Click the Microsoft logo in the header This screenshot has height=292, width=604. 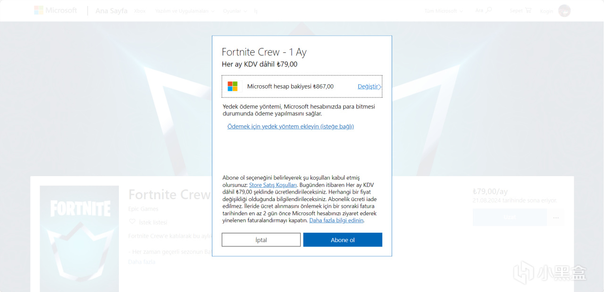(x=55, y=10)
